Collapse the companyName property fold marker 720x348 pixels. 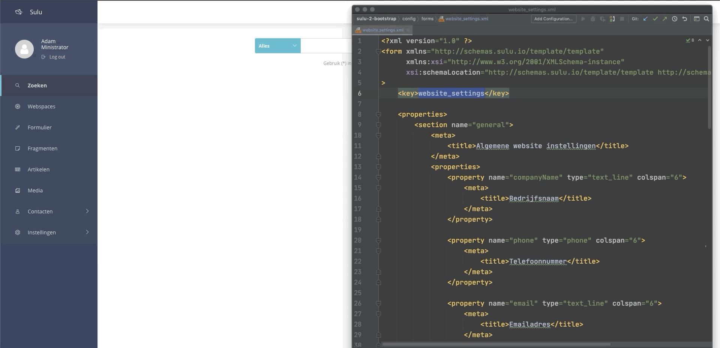click(x=378, y=177)
